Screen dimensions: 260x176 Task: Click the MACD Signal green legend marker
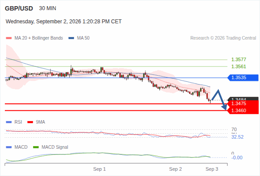click(x=36, y=147)
